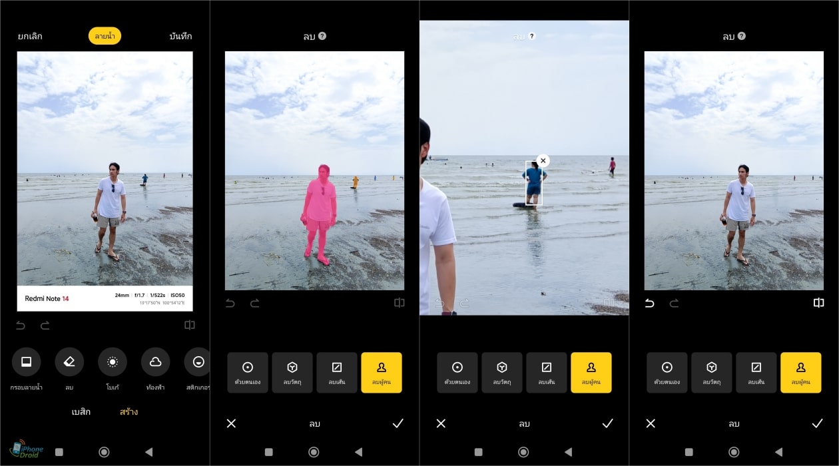839x466 pixels.
Task: Select ลบวัตถุ on the result screen
Action: point(712,373)
